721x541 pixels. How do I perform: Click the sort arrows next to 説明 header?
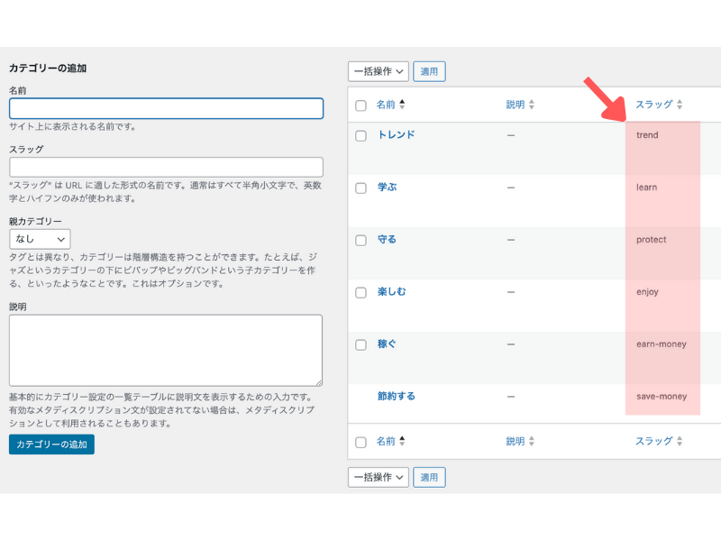532,105
